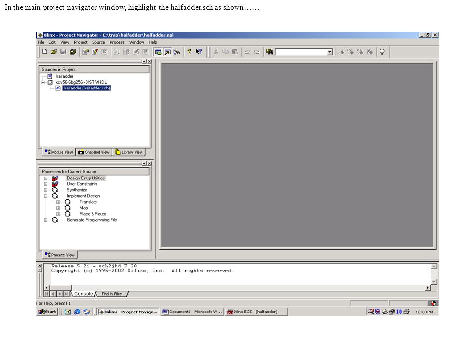Expand the User Constraints node
Image resolution: width=475 pixels, height=356 pixels.
click(x=46, y=184)
